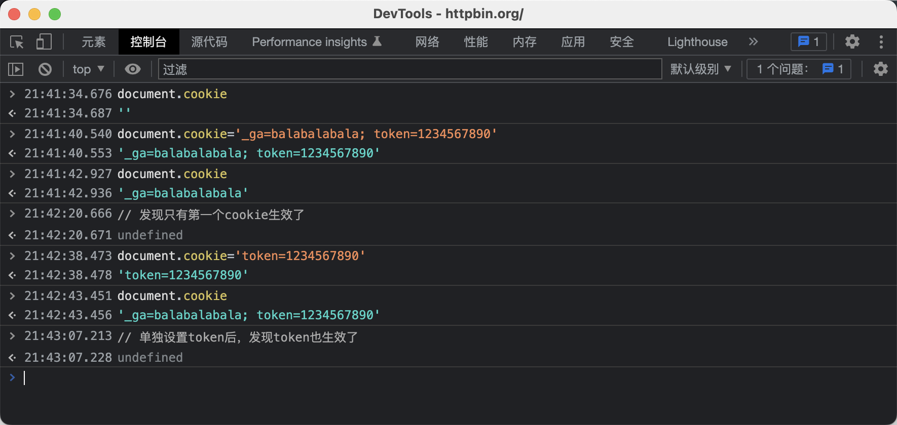The image size is (897, 425).
Task: Open DevTools settings gear in tab bar
Action: pyautogui.click(x=852, y=42)
